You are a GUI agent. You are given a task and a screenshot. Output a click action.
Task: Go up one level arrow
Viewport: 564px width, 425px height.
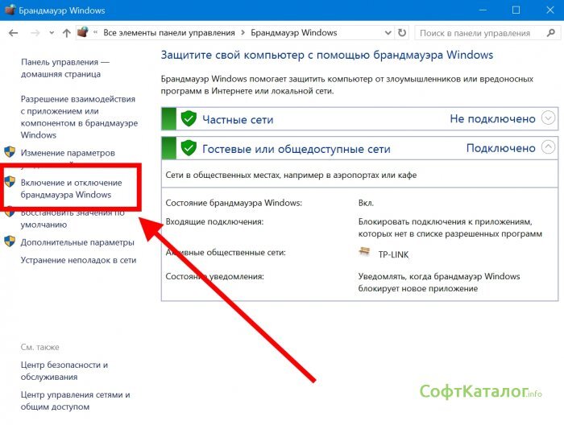(67, 33)
